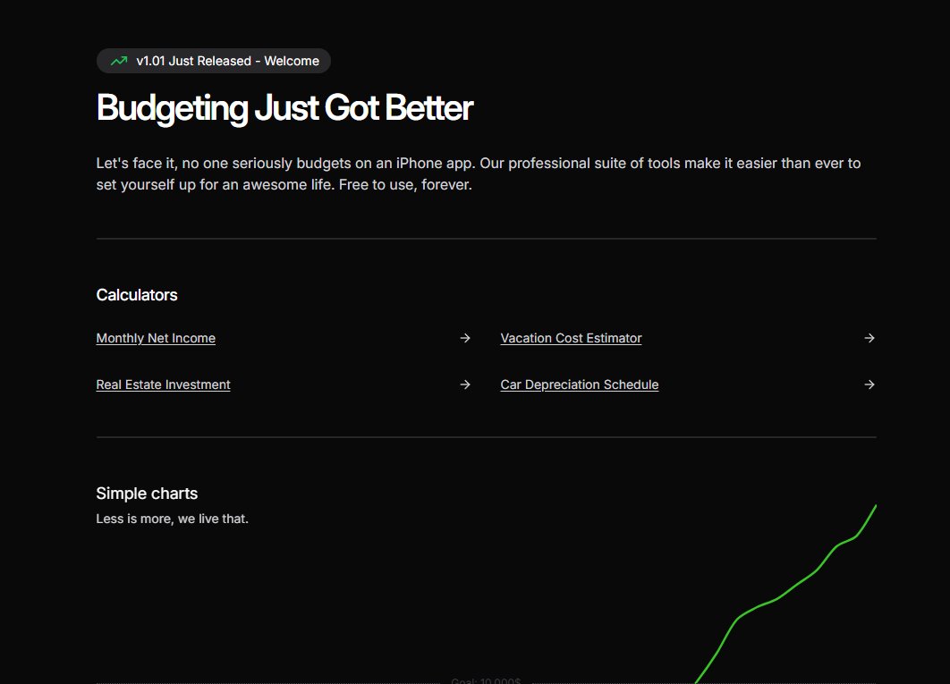Open the Vacation Cost Estimator link
The width and height of the screenshot is (950, 684).
571,338
